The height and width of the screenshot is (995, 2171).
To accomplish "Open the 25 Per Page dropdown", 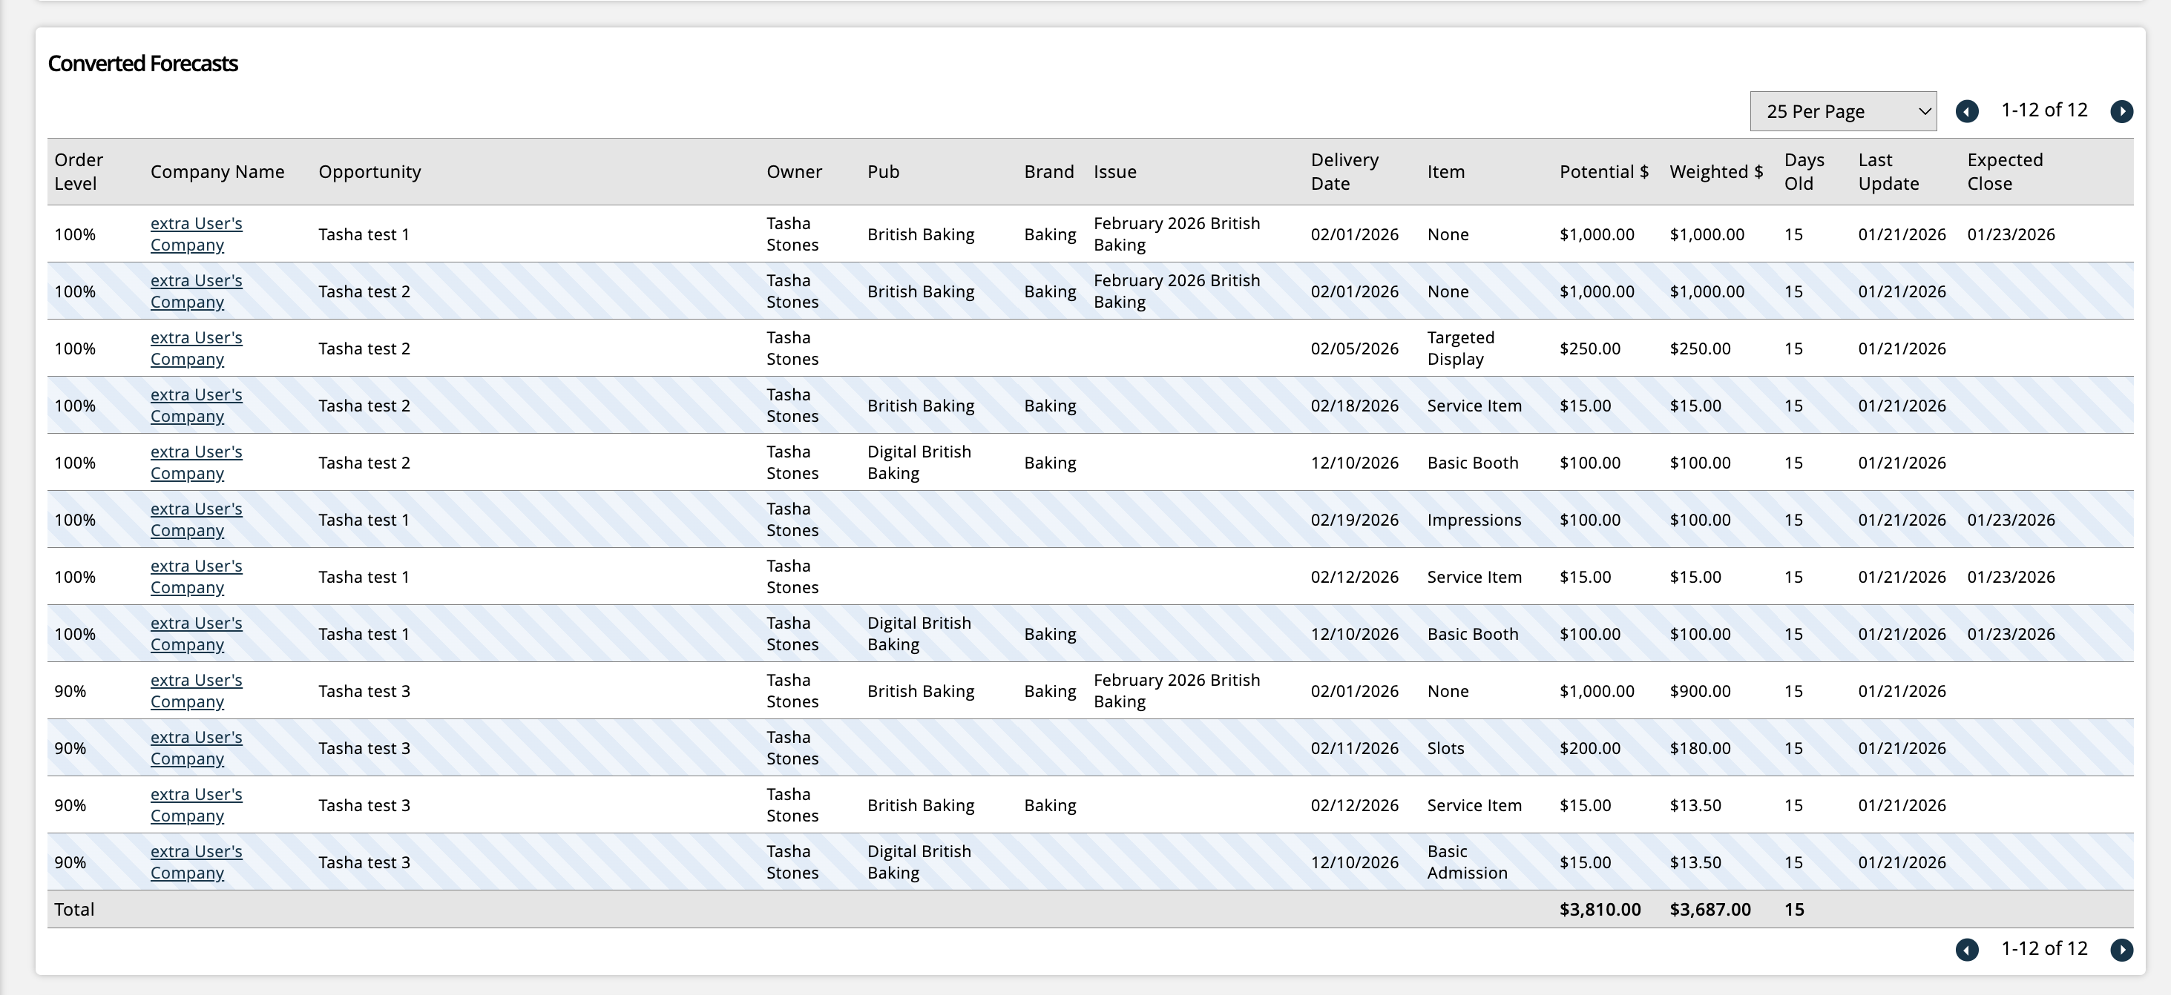I will [1842, 111].
